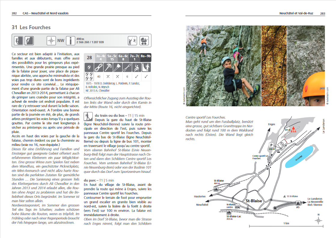Click the X mark under cam icon
This screenshot has width=336, height=238.
tap(108, 77)
